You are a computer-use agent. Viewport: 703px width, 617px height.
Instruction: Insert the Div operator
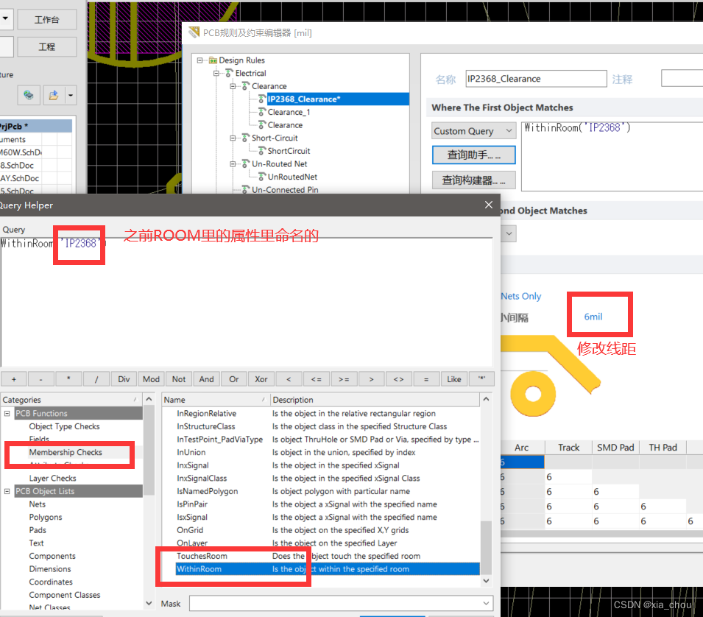click(124, 379)
